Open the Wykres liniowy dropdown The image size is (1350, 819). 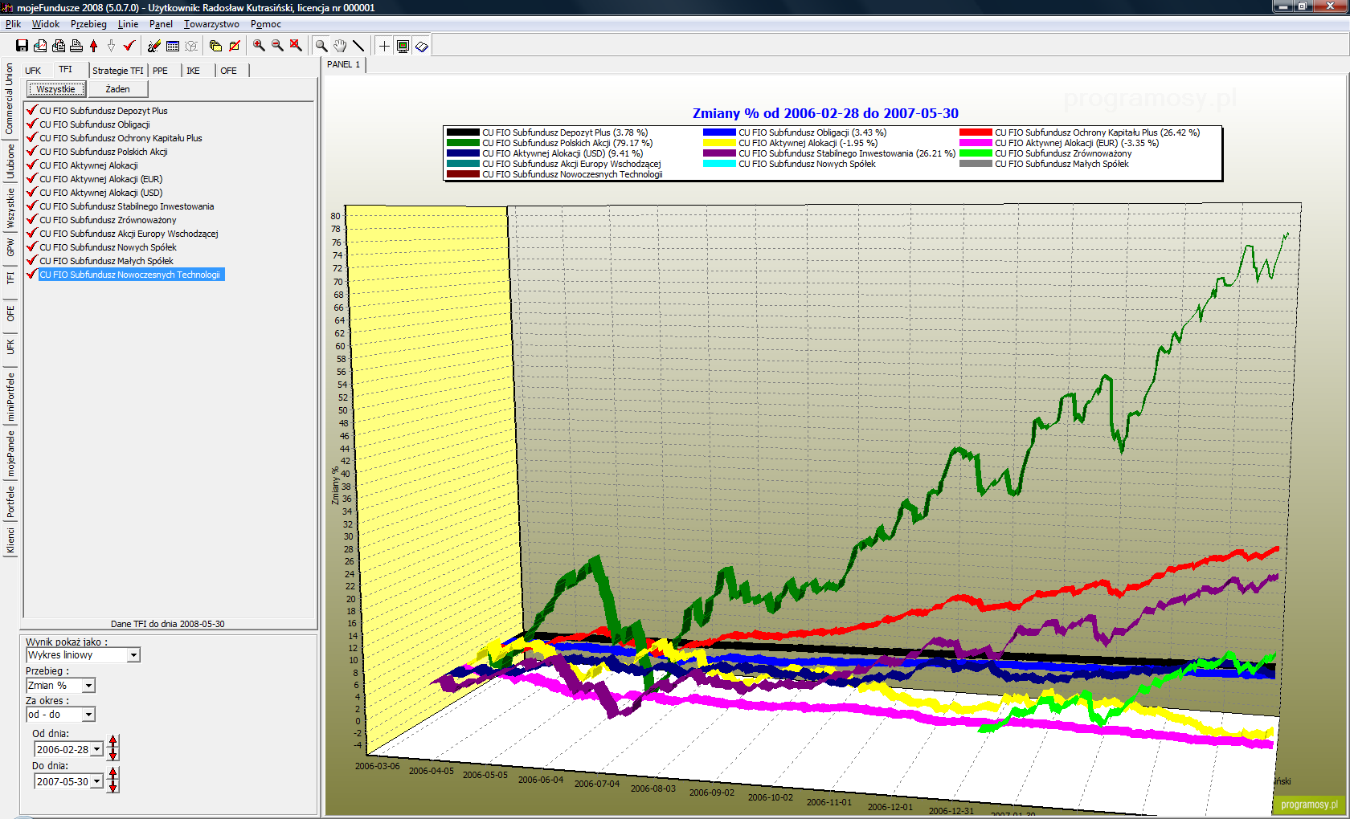pyautogui.click(x=133, y=655)
